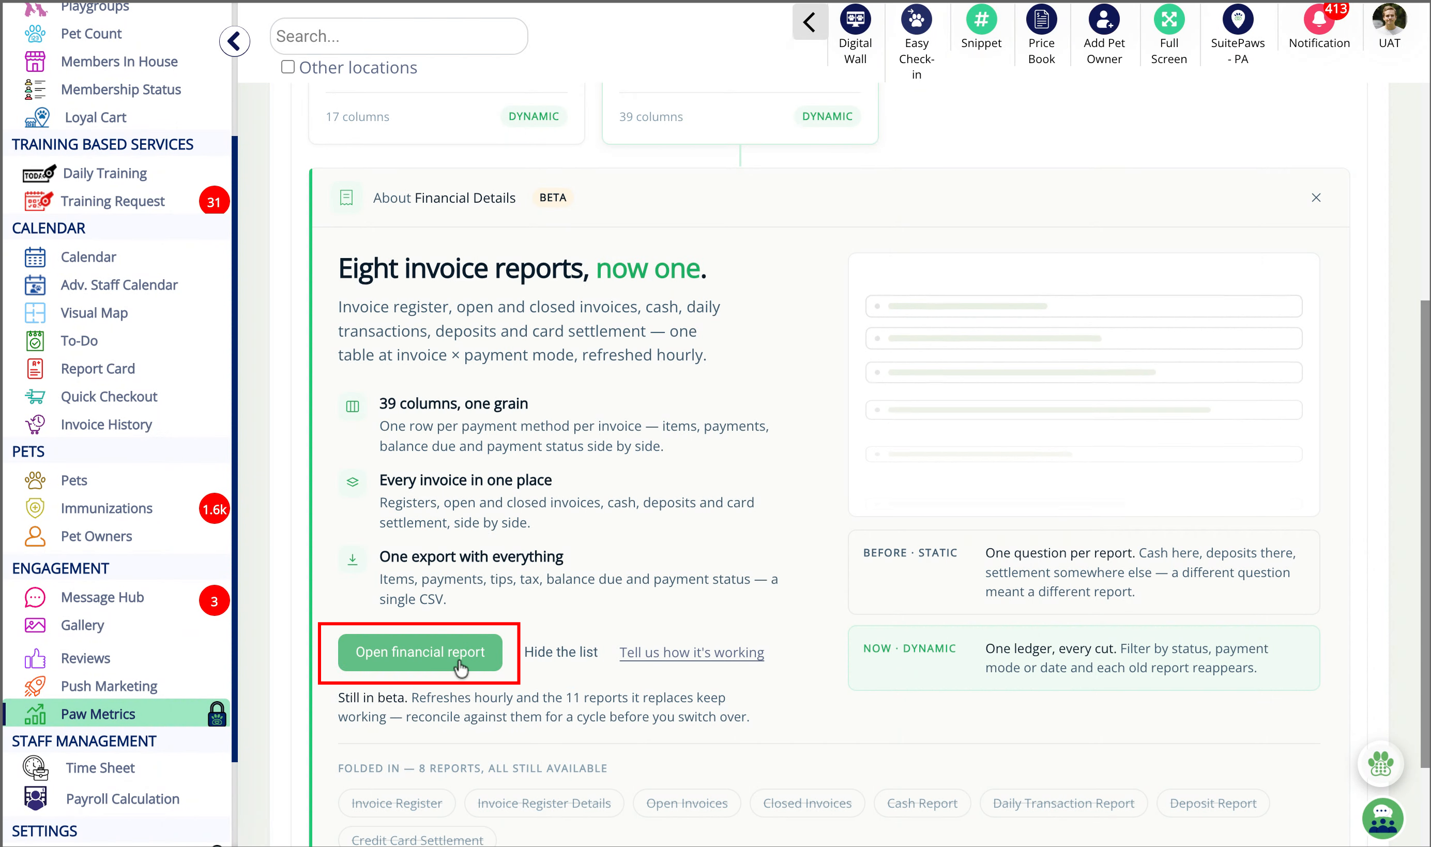Open Tell us how it's working link
1431x847 pixels.
click(x=692, y=653)
